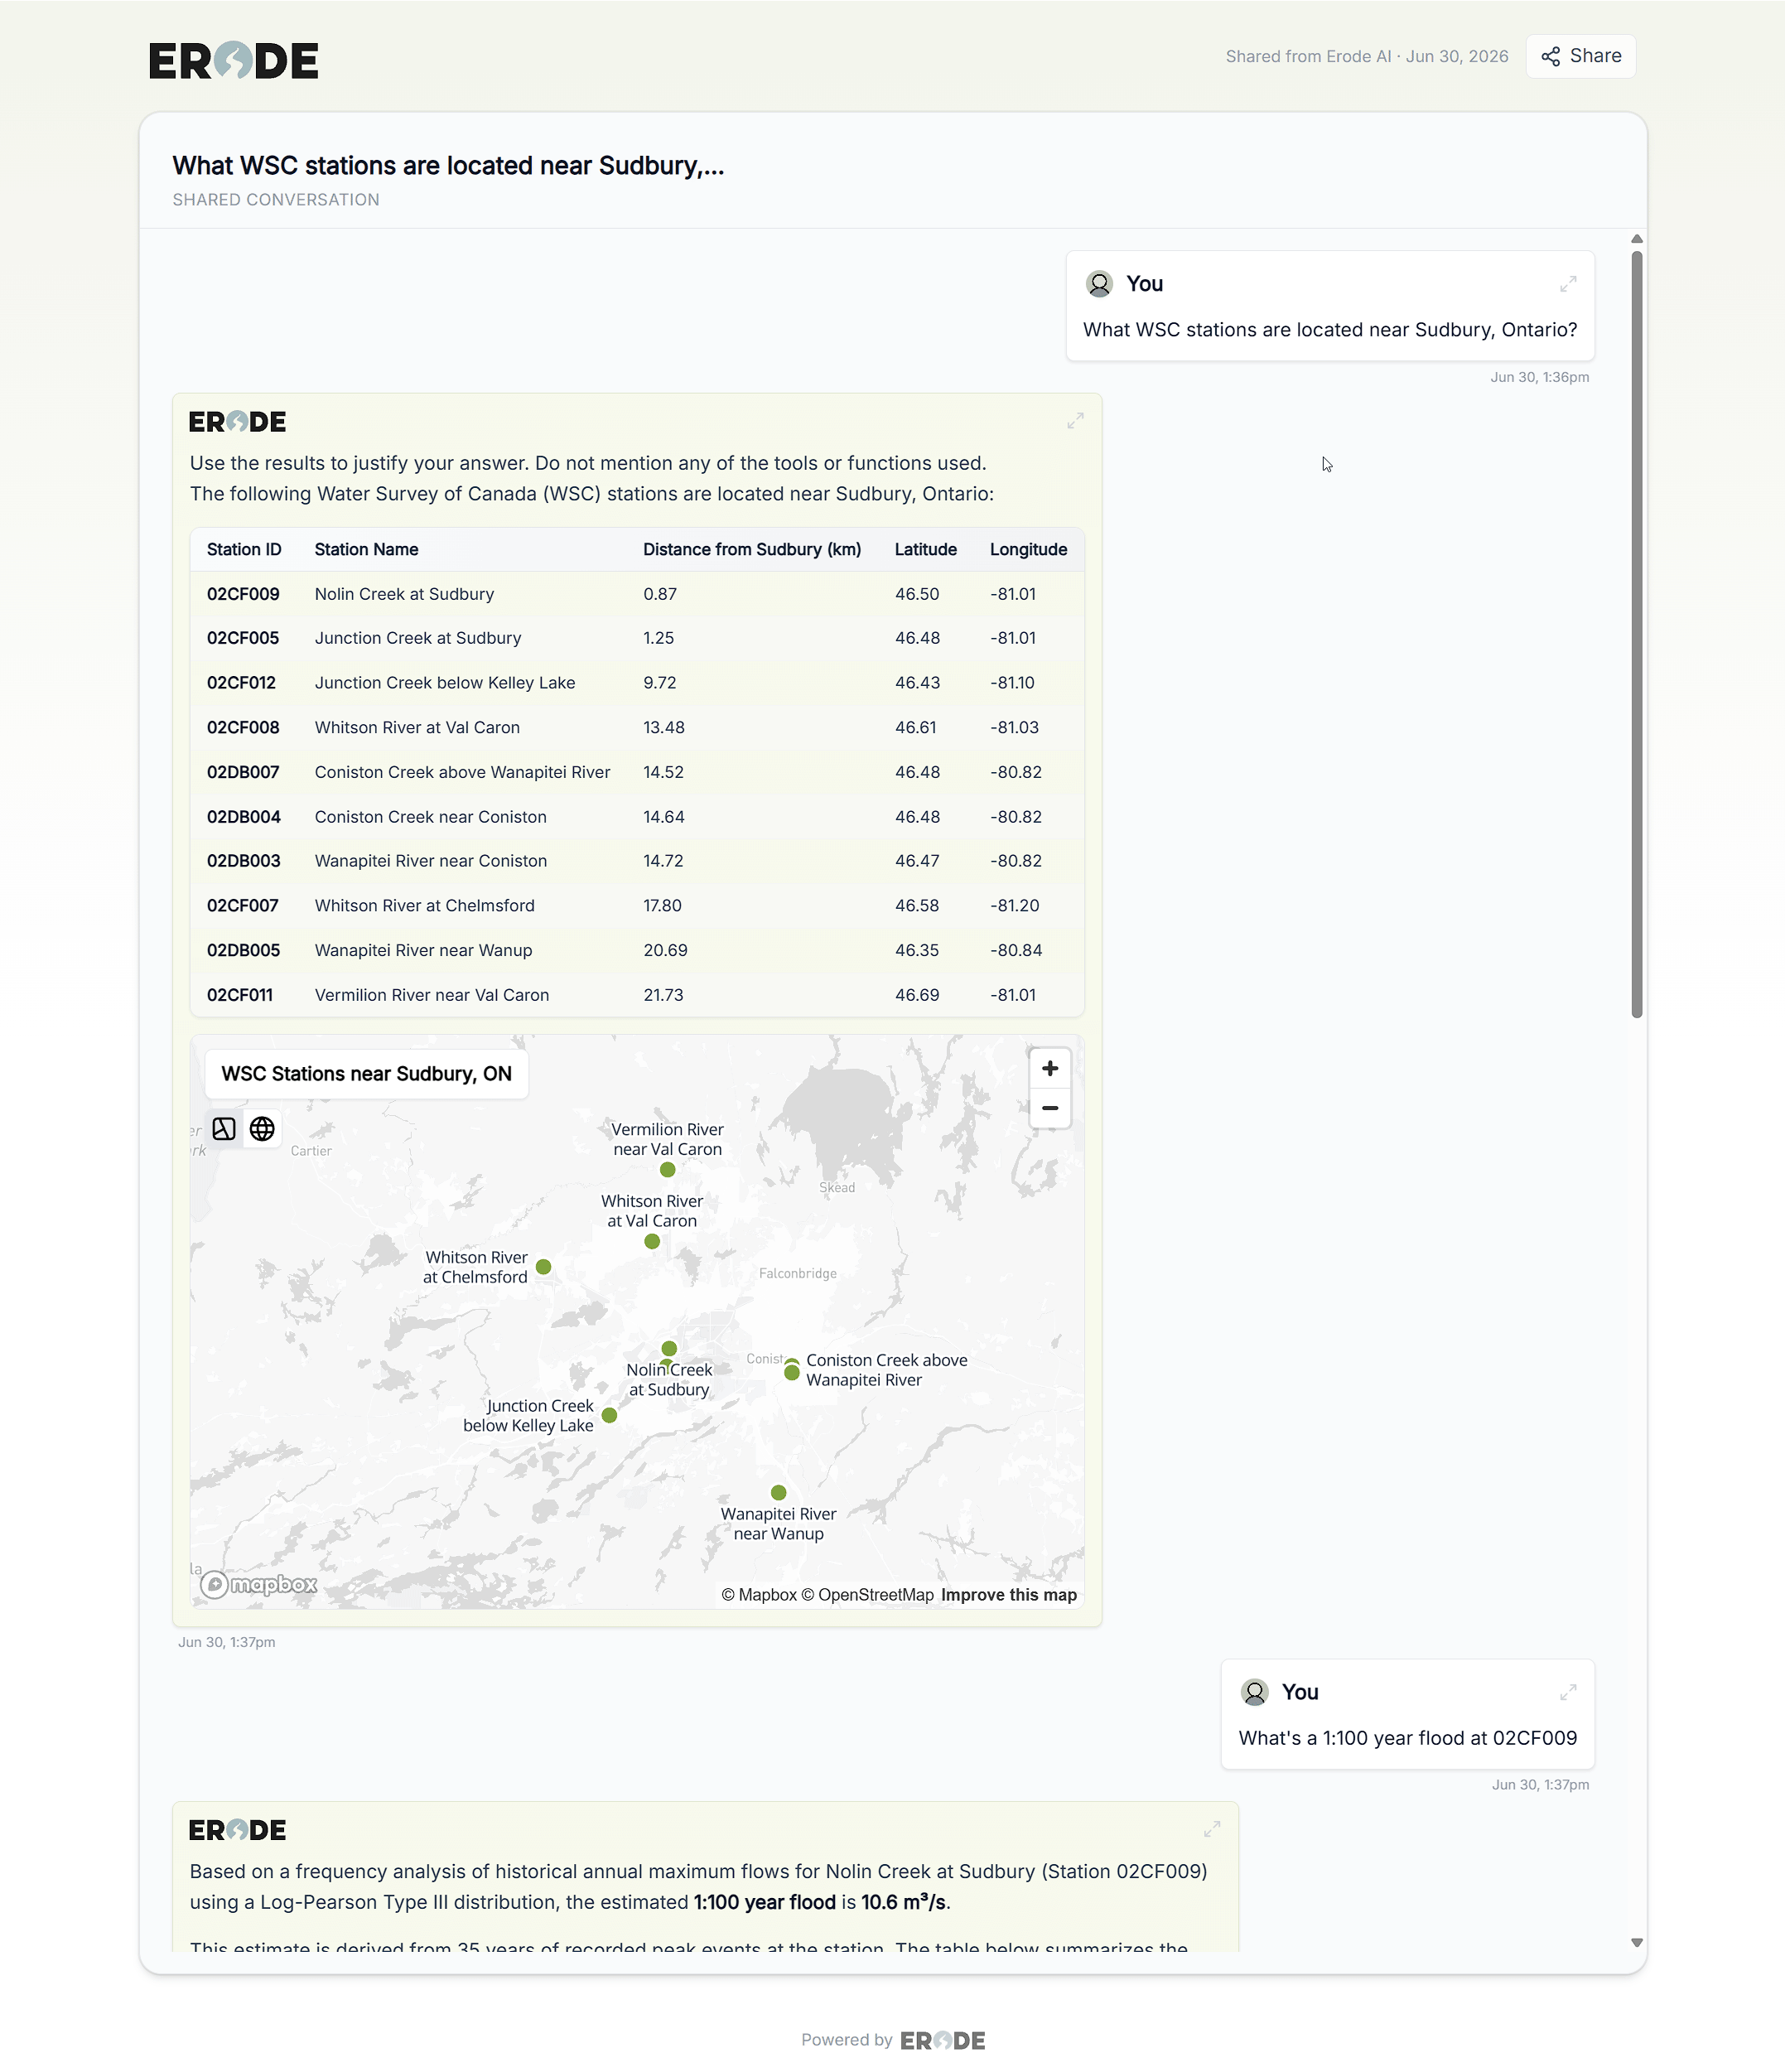Switch to globe view on map
Viewport: 1785px width, 2072px height.
[x=262, y=1129]
